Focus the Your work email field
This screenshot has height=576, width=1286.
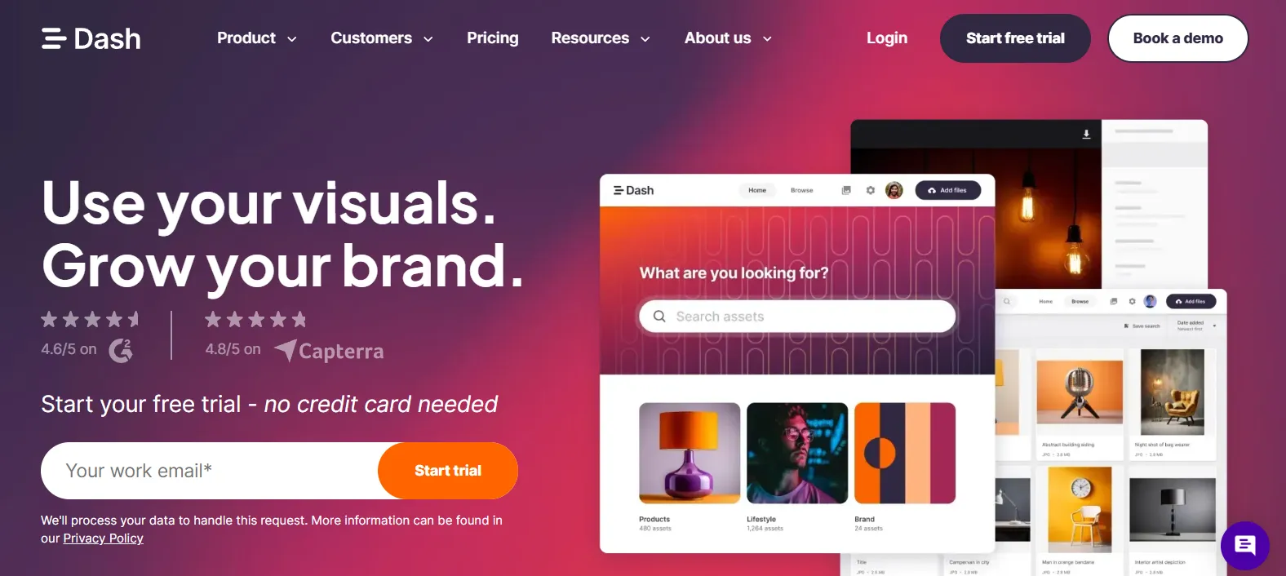pyautogui.click(x=210, y=471)
